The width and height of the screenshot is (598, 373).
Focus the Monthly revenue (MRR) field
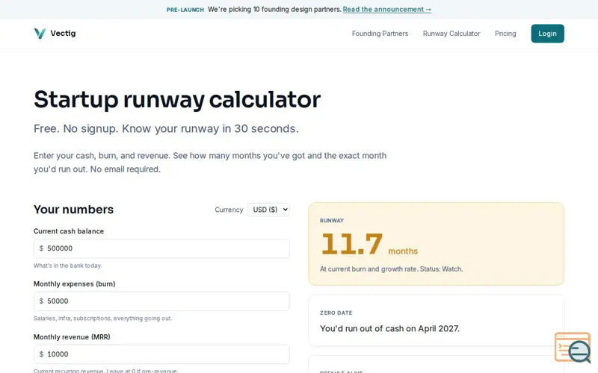pyautogui.click(x=161, y=354)
